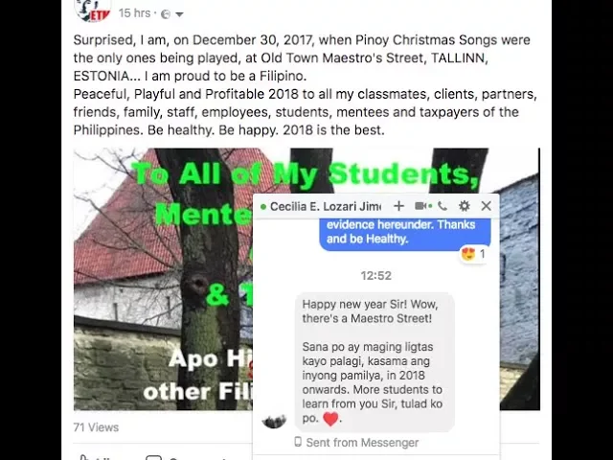613x460 pixels.
Task: Start a video call with Cecilia
Action: (x=422, y=206)
